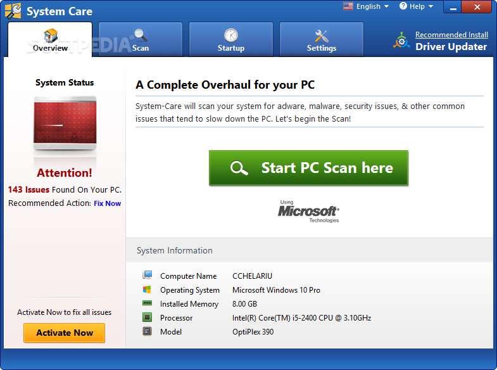Click the Startup clock icon
This screenshot has height=370, width=497.
pos(230,35)
